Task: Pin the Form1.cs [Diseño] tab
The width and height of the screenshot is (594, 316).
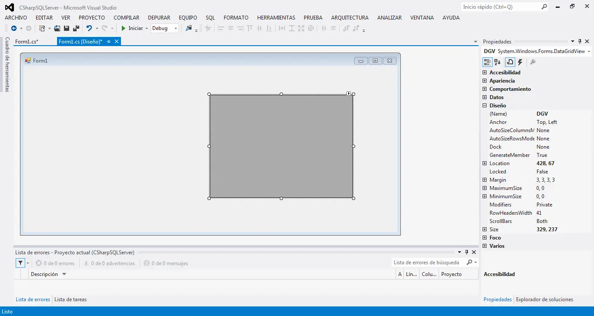Action: 109,42
